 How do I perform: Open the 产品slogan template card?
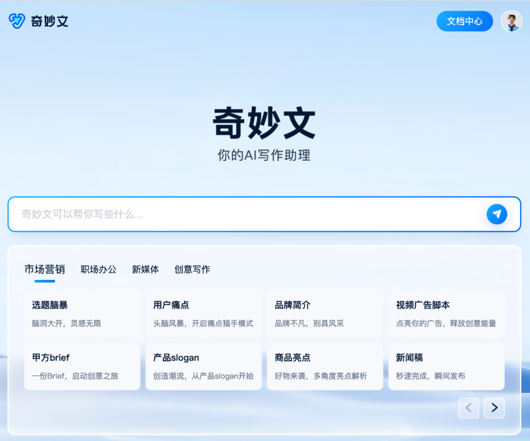click(x=204, y=367)
